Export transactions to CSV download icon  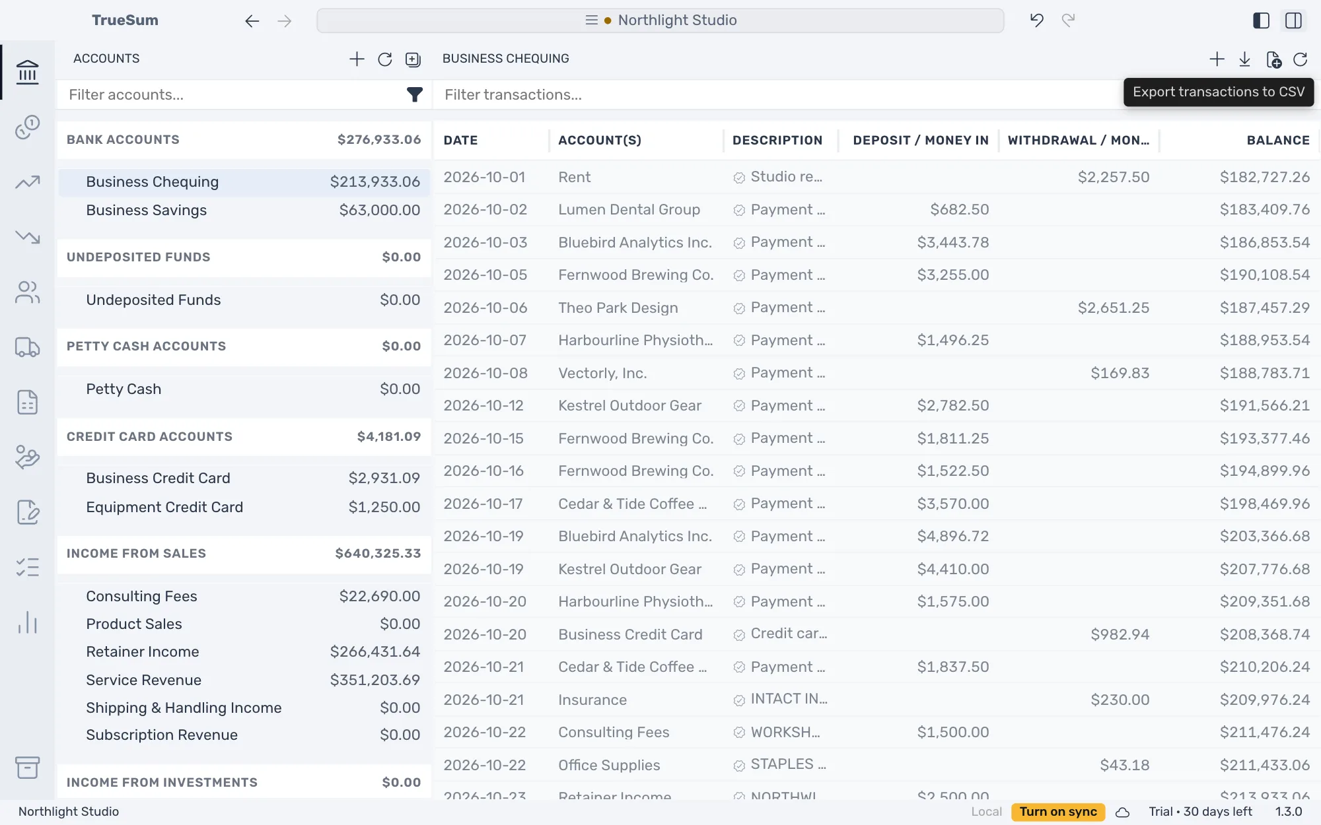(x=1244, y=59)
